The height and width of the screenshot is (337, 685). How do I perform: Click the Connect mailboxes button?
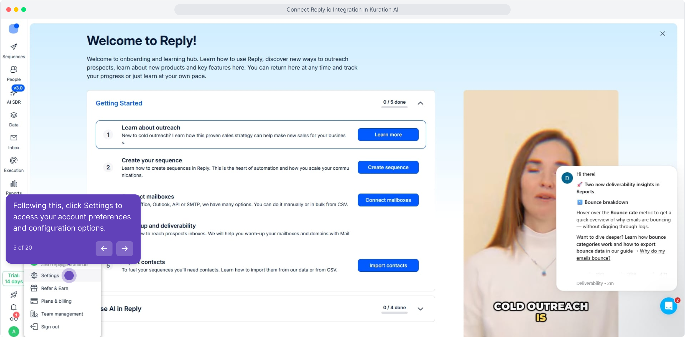coord(388,200)
